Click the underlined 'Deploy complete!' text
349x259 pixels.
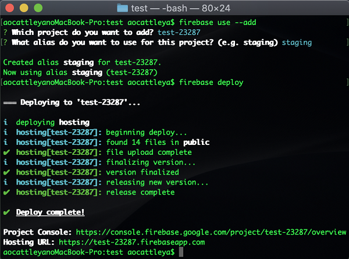50,212
